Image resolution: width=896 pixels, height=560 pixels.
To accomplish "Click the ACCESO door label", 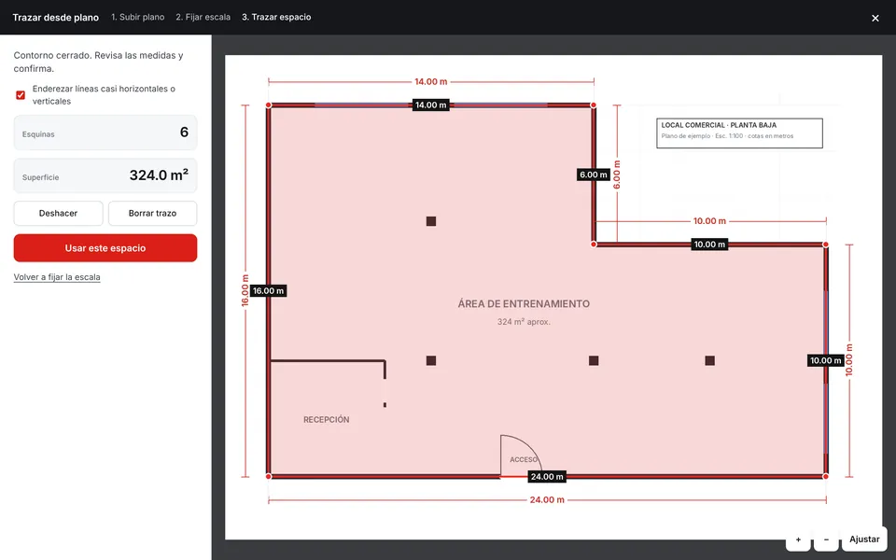I will [524, 459].
